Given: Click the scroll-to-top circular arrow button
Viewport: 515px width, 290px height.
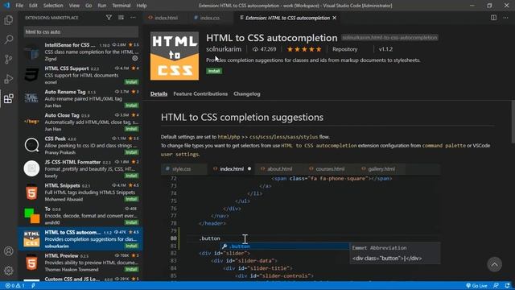Looking at the screenshot, I should [495, 264].
